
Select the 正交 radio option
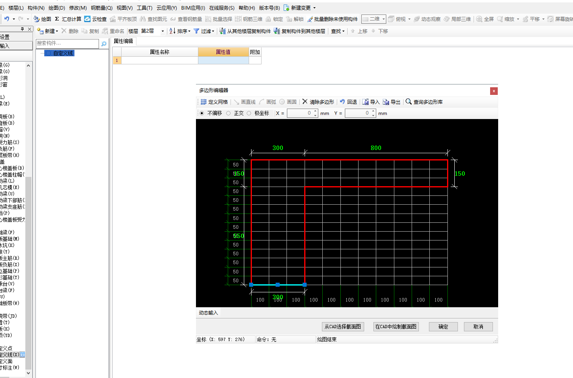pyautogui.click(x=229, y=113)
